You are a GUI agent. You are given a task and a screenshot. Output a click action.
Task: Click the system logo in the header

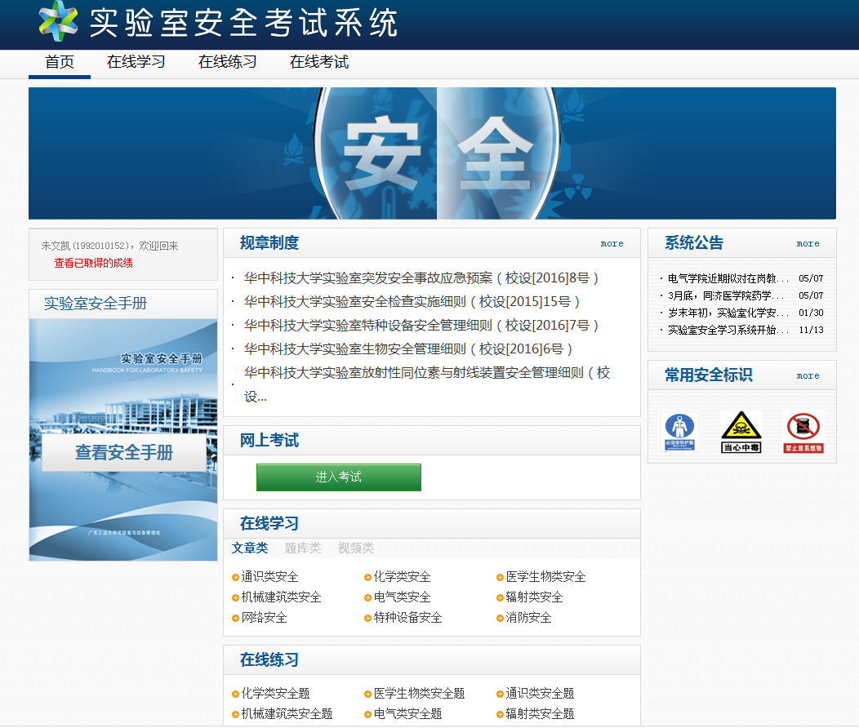(x=59, y=21)
